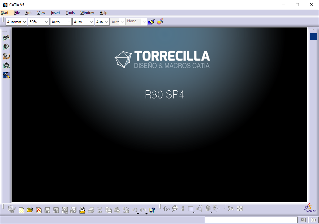This screenshot has width=319, height=224.
Task: Open the File menu
Action: pyautogui.click(x=17, y=13)
